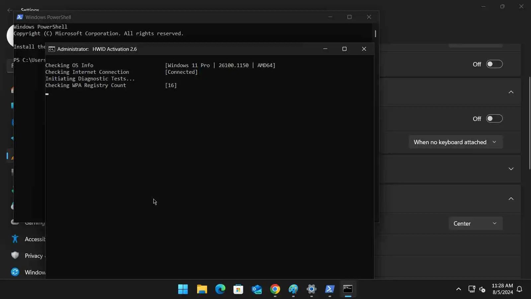The height and width of the screenshot is (299, 531).
Task: Click the 'Checking WPA Registry Count' line
Action: [86, 85]
